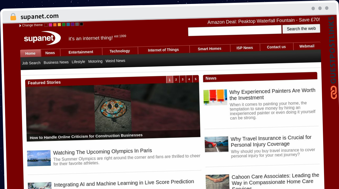Viewport: 339px width, 189px height.
Task: Click the Guestpostlinks chain link icon
Action: (x=334, y=92)
